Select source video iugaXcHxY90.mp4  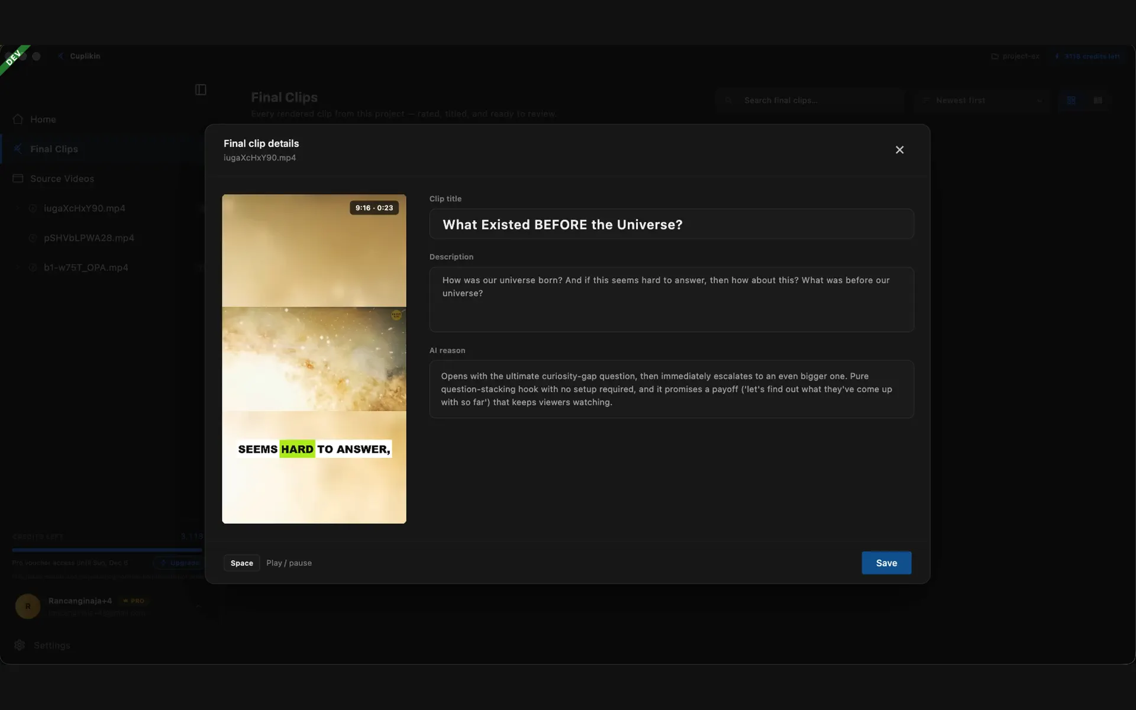(x=84, y=208)
